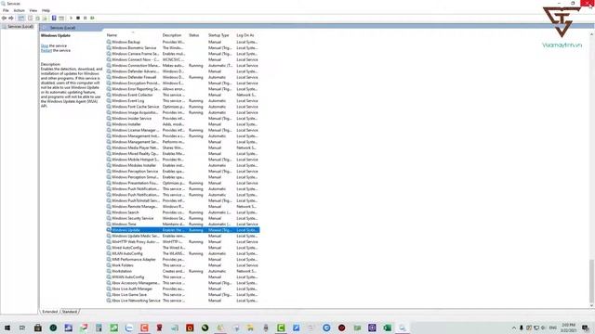The width and height of the screenshot is (595, 334).
Task: Click the Services app icon on the taskbar
Action: point(402,328)
